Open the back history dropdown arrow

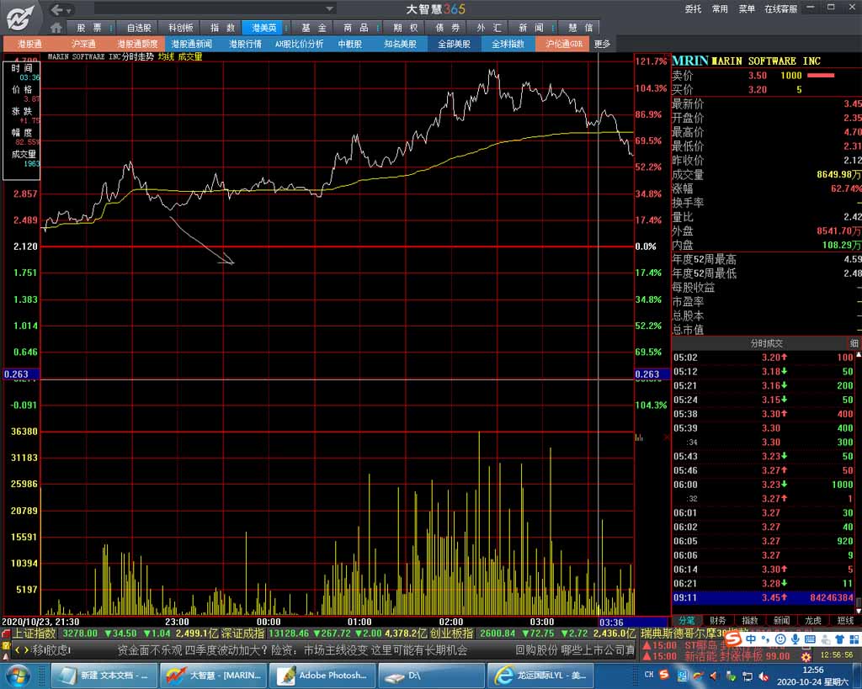(x=69, y=10)
